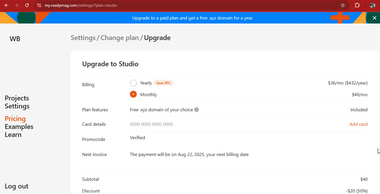
Task: Click Add card link
Action: [x=358, y=124]
